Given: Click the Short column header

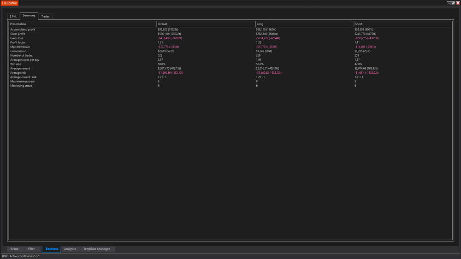Looking at the screenshot, I should (x=359, y=24).
